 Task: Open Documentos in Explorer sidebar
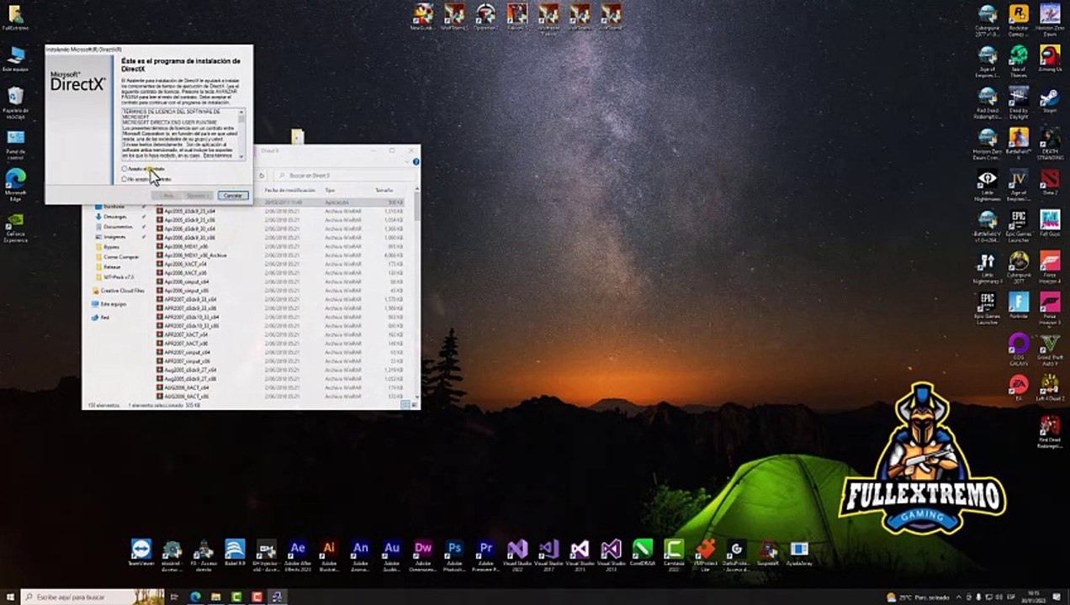118,227
